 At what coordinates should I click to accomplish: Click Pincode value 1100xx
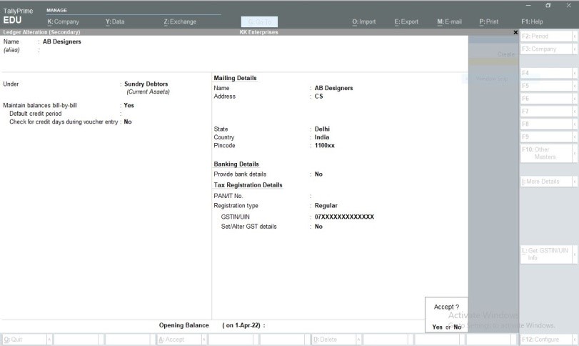click(325, 145)
